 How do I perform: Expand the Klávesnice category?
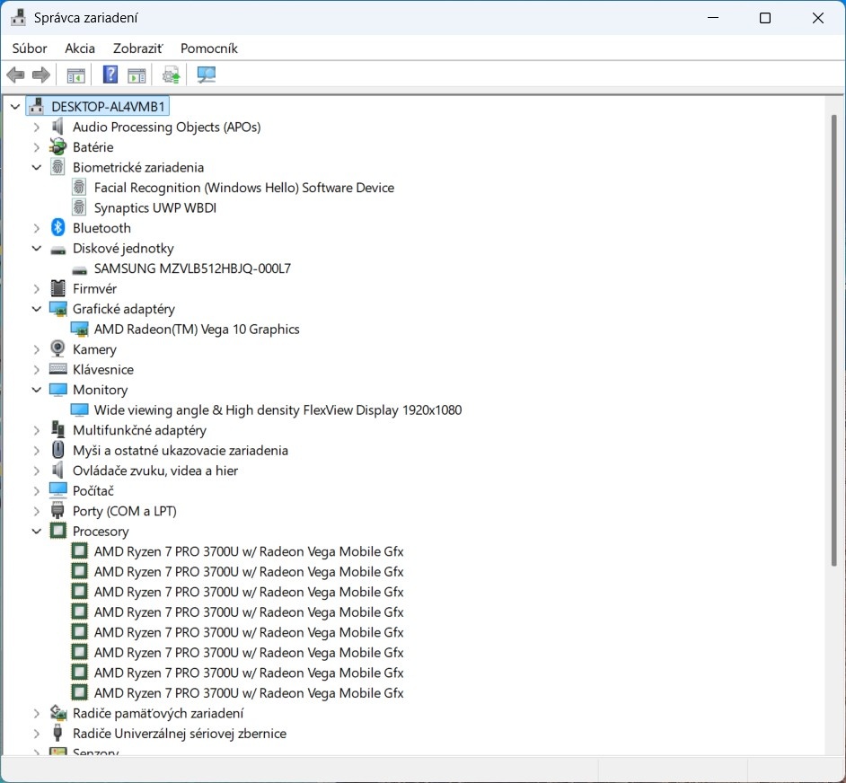click(37, 370)
